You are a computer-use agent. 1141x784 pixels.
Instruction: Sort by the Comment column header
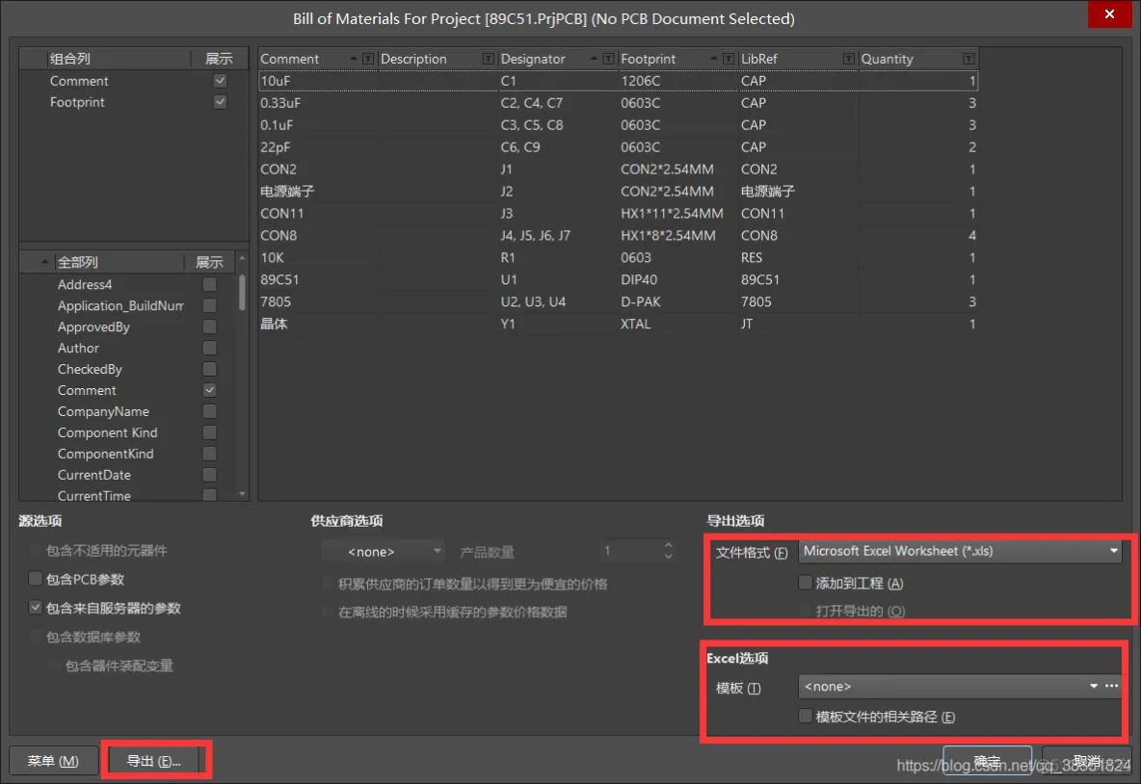(x=290, y=59)
